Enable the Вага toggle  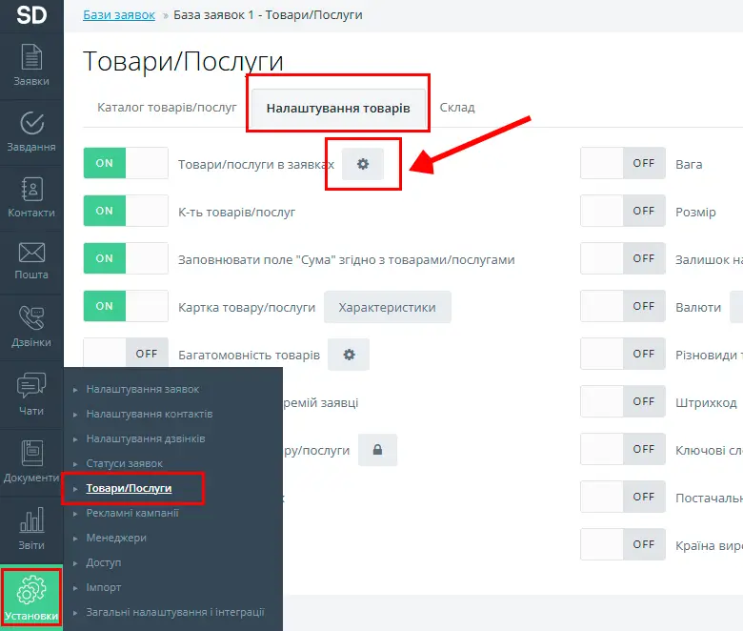pos(622,163)
